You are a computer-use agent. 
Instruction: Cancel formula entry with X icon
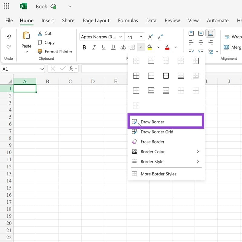coord(53,69)
